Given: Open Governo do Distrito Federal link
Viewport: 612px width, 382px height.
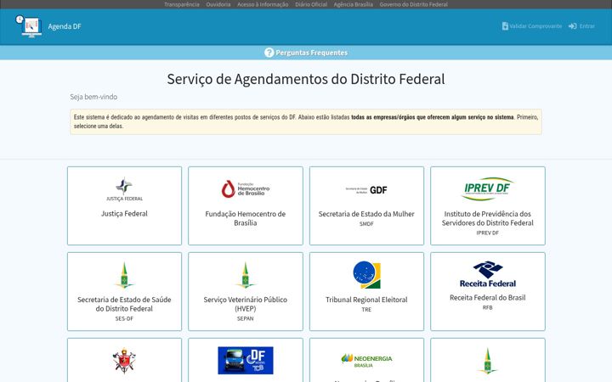Looking at the screenshot, I should [x=413, y=4].
